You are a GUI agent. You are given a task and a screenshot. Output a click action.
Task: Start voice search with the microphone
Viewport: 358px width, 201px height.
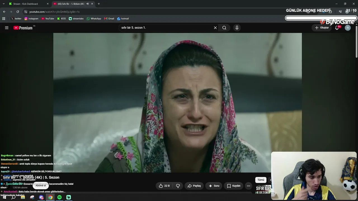point(237,28)
